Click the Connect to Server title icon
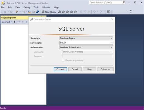Image resolution: width=144 pixels, height=110 pixels. 31,19
